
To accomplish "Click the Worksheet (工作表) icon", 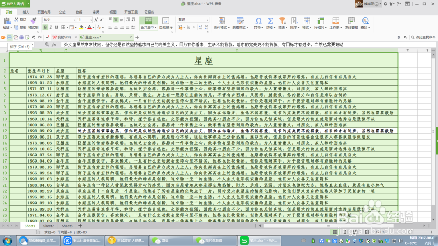I will point(336,21).
